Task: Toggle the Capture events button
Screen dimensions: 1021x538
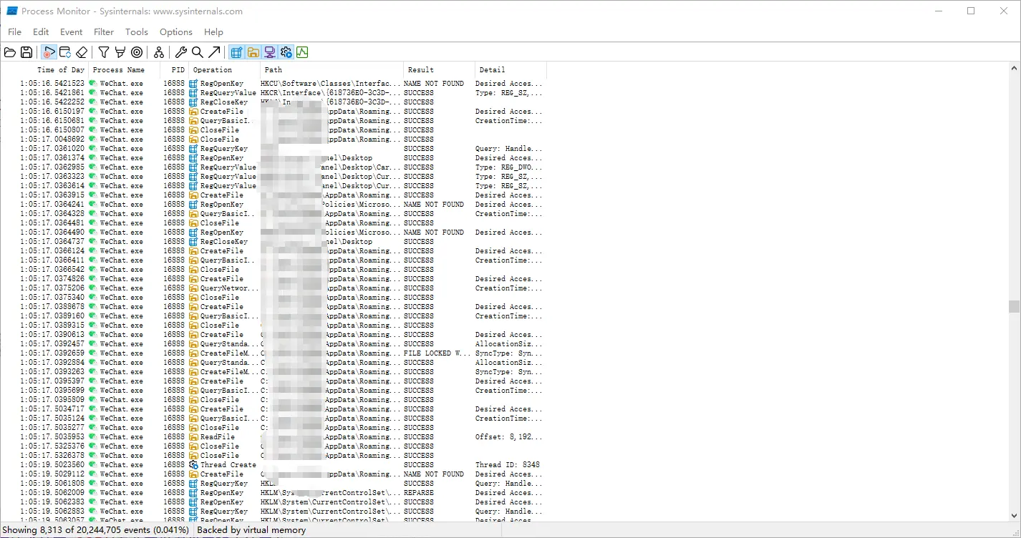Action: point(49,52)
